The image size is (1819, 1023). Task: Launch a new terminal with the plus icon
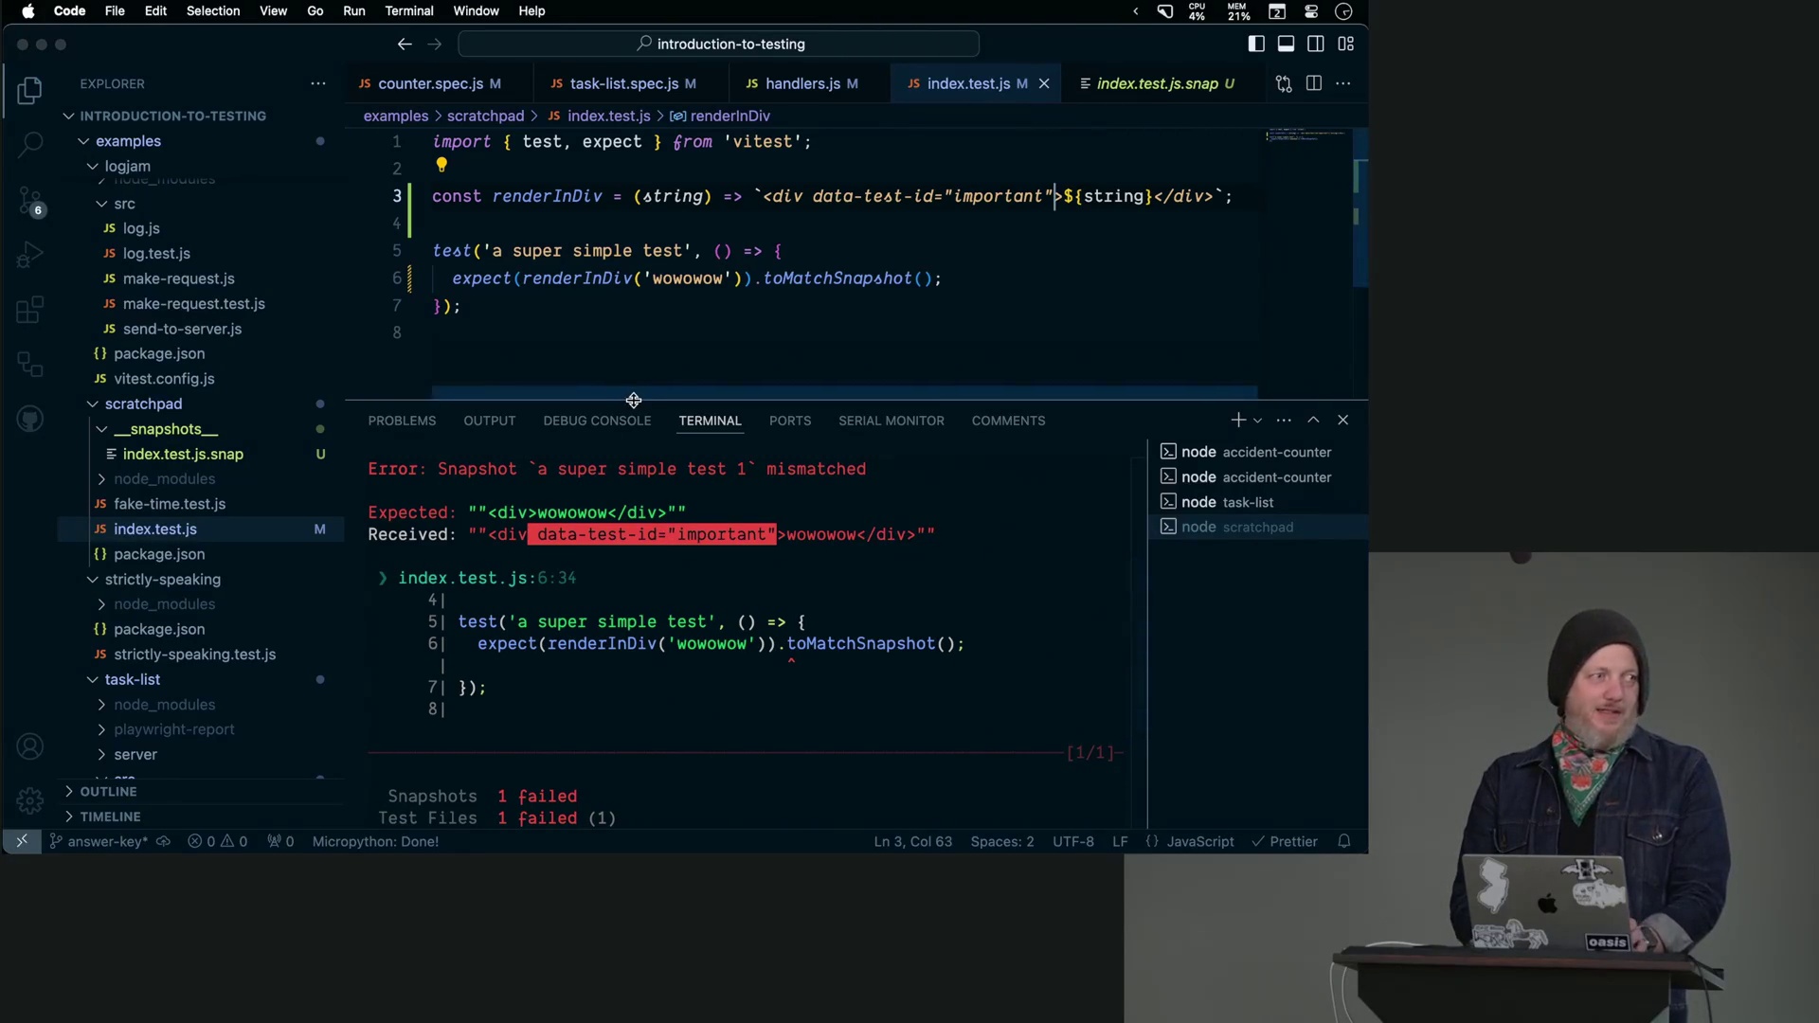[1237, 420]
